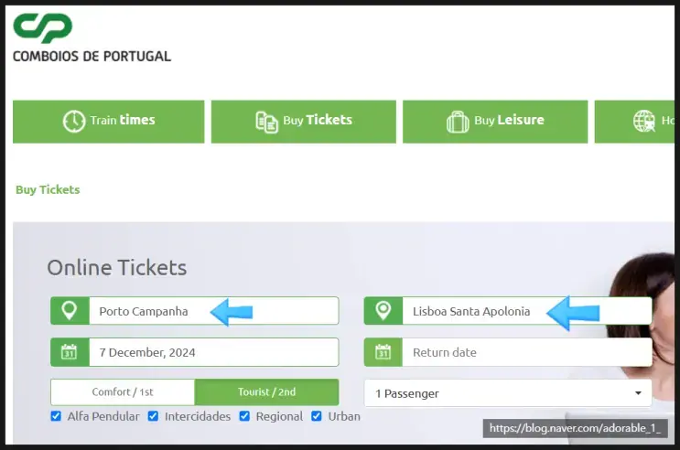This screenshot has height=450, width=680.
Task: Expand the 1 Passenger dropdown
Action: 508,393
